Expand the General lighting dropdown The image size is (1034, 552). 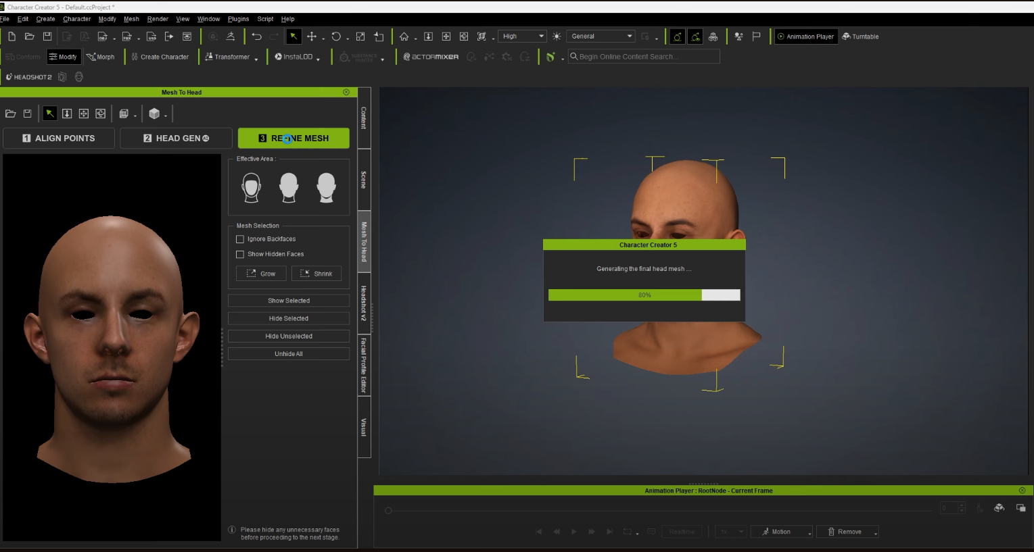(x=601, y=36)
